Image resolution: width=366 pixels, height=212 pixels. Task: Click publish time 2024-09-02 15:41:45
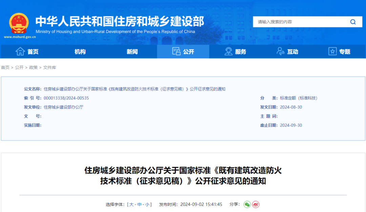tap(201, 205)
